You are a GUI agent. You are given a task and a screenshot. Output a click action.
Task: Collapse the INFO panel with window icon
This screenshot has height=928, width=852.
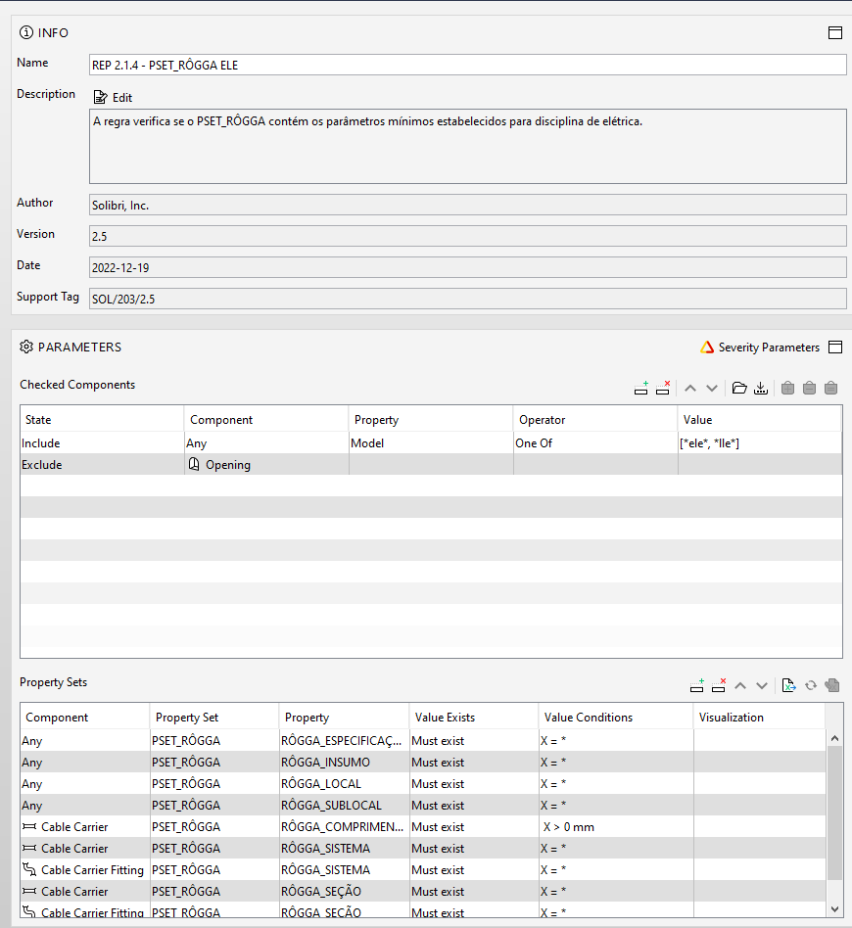coord(834,32)
